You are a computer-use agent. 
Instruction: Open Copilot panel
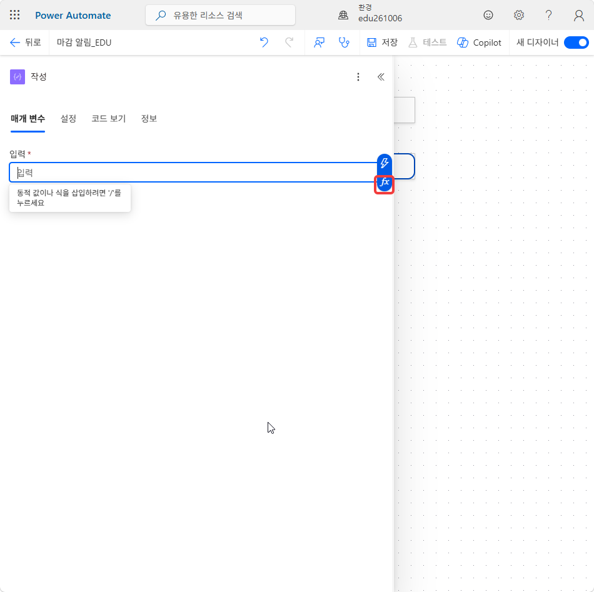click(479, 43)
